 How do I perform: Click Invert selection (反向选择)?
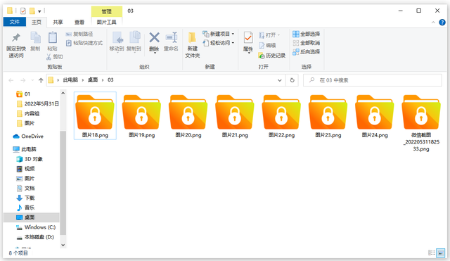coord(307,52)
